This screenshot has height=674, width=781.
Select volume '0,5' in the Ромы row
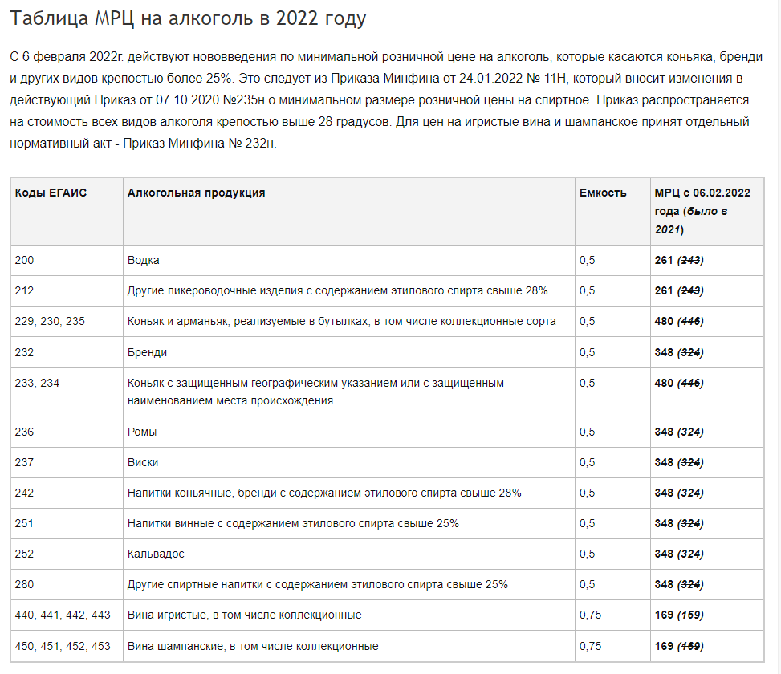[612, 432]
